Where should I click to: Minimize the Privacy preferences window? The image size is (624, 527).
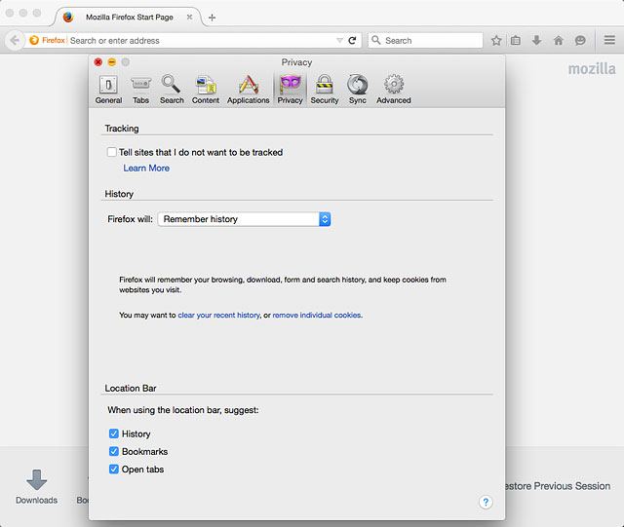point(112,62)
